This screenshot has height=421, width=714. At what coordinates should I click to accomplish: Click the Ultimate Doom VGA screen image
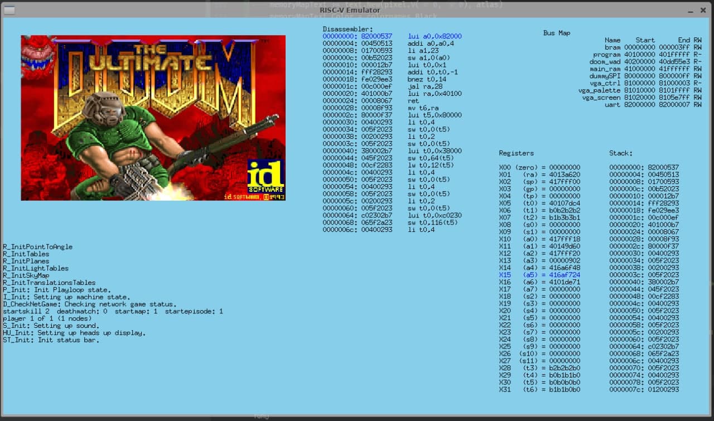coord(153,118)
